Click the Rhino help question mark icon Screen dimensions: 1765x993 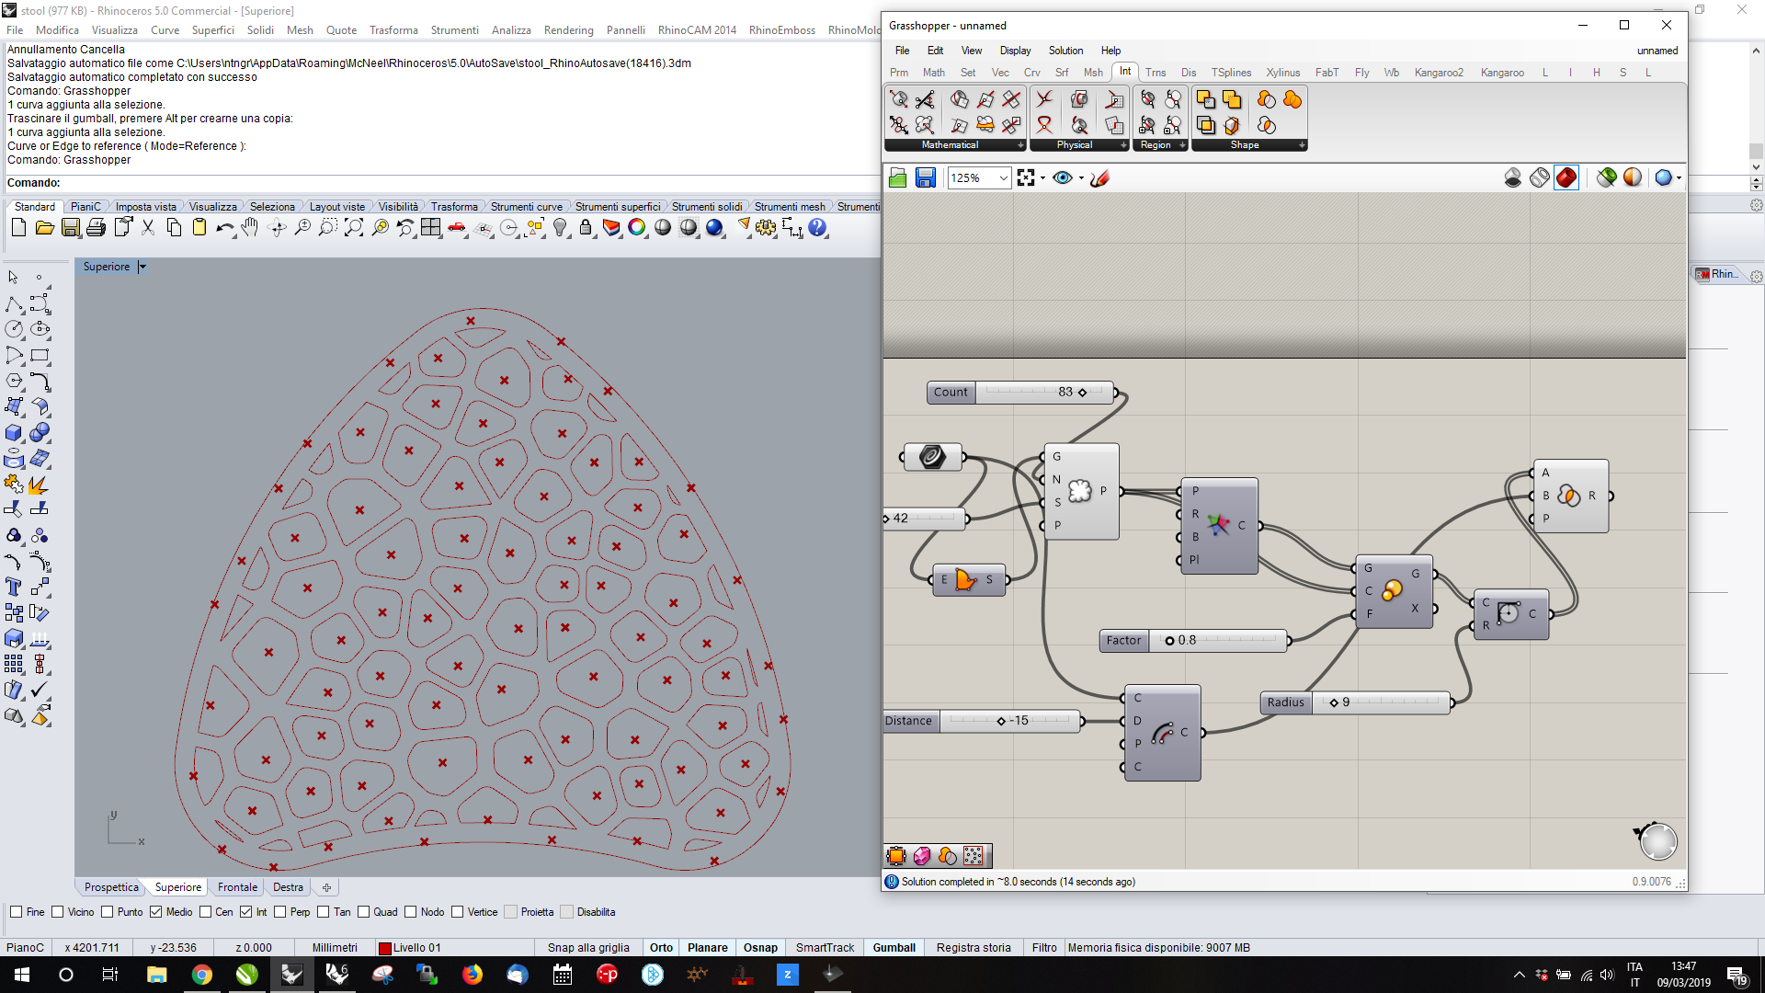point(817,228)
